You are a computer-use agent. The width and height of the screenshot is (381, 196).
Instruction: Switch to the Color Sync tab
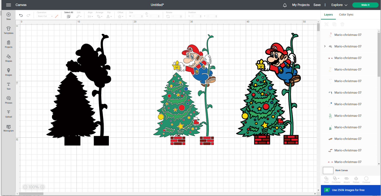click(x=346, y=15)
